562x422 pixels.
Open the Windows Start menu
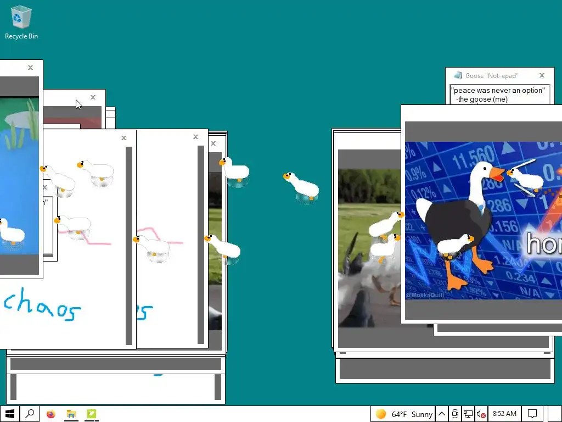tap(10, 414)
